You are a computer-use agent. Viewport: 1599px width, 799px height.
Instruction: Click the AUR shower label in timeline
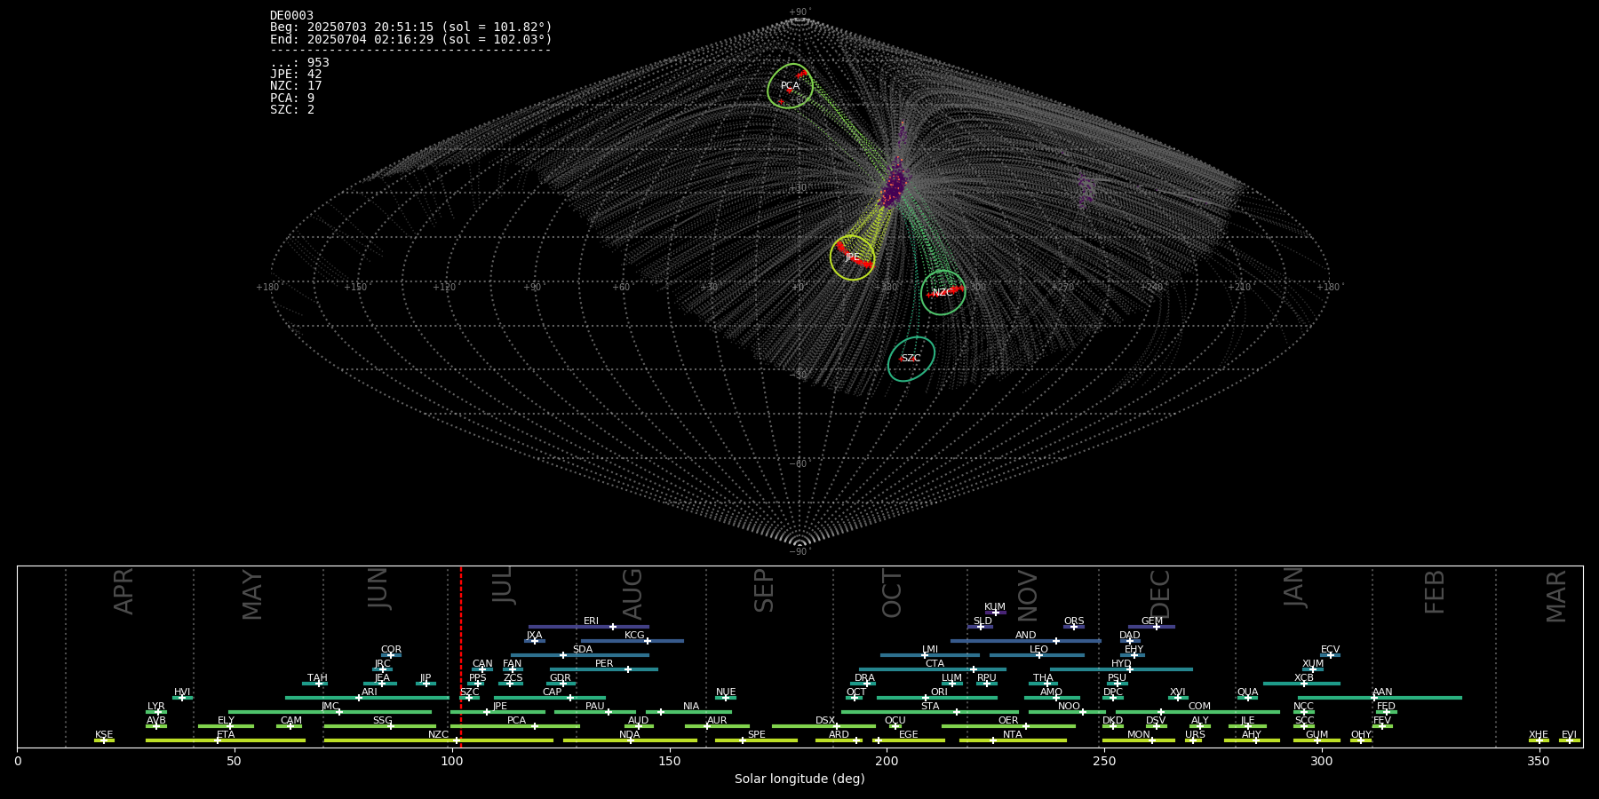click(717, 720)
